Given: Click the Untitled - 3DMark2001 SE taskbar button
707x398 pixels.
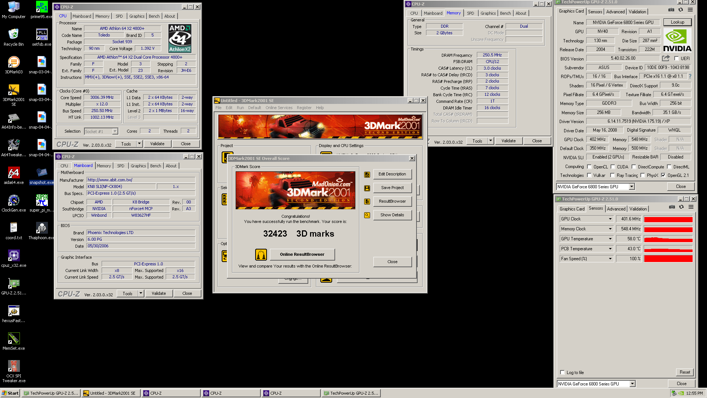Looking at the screenshot, I should click(x=111, y=393).
